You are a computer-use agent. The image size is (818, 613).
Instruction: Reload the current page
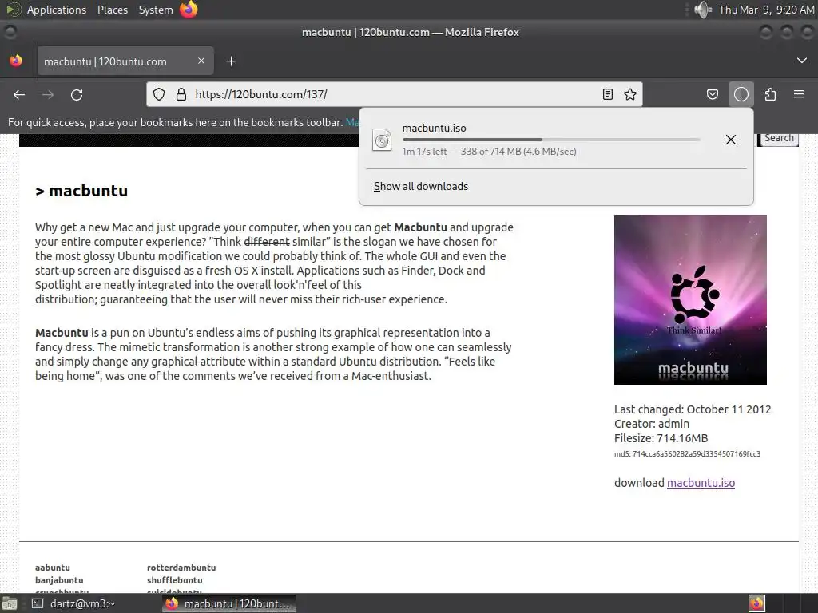pyautogui.click(x=77, y=94)
